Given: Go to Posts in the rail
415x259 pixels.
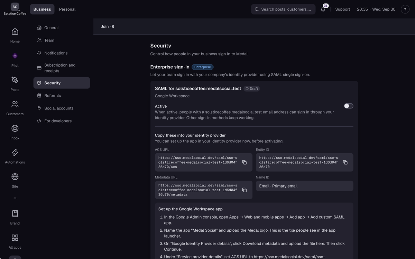Looking at the screenshot, I should (x=15, y=84).
